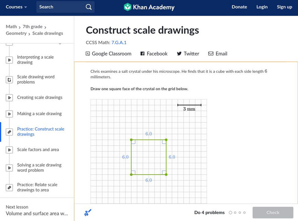
Task: Share on Twitter
Action: pos(188,53)
